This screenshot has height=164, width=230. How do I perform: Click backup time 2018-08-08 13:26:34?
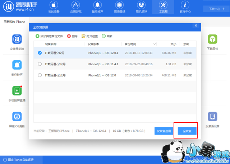pyautogui.click(x=139, y=75)
